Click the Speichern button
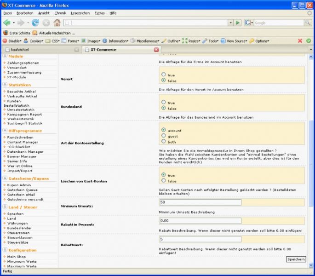The width and height of the screenshot is (315, 276). (x=296, y=259)
